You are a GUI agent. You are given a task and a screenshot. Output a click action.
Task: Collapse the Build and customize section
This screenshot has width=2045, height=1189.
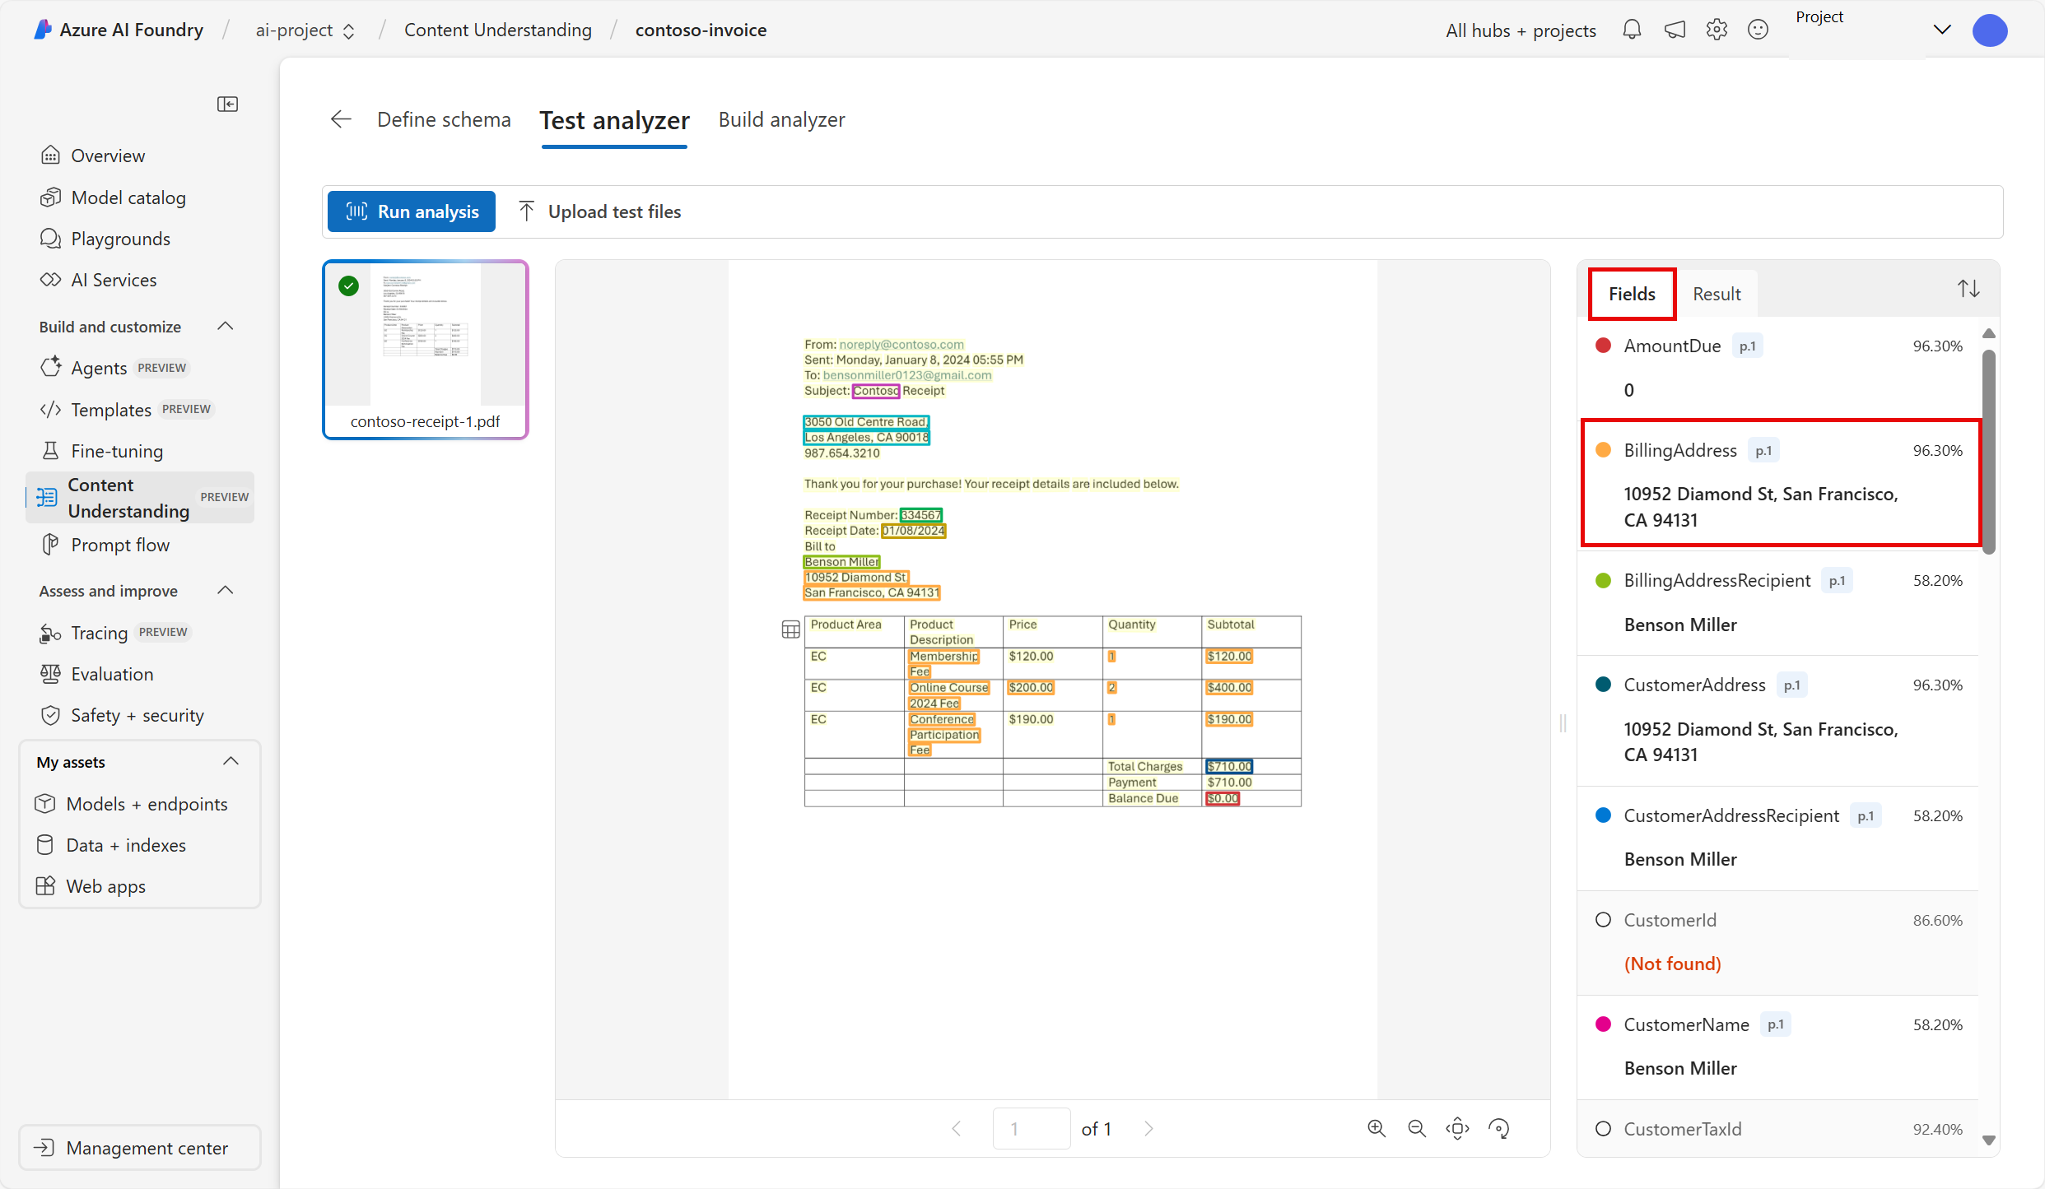(x=226, y=326)
